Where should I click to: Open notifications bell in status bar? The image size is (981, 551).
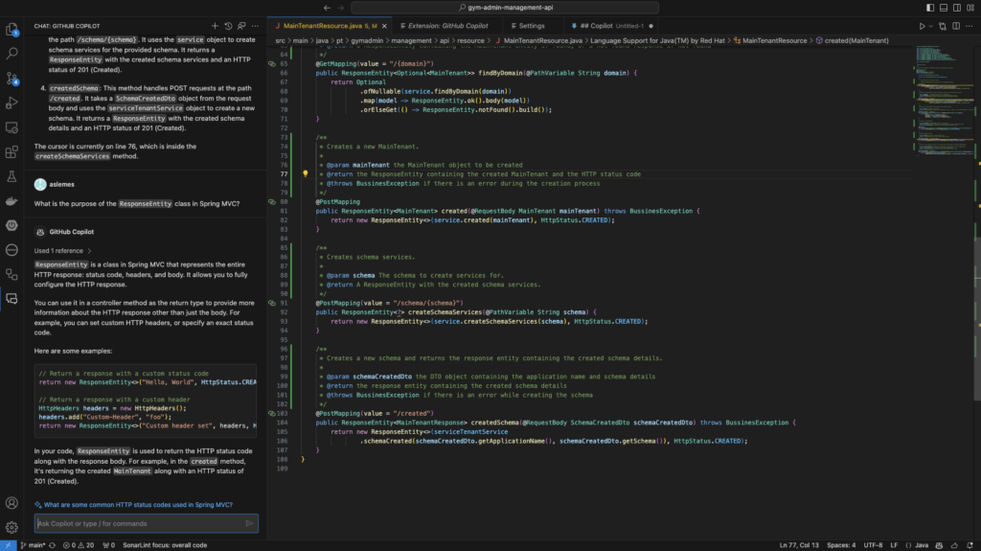970,545
